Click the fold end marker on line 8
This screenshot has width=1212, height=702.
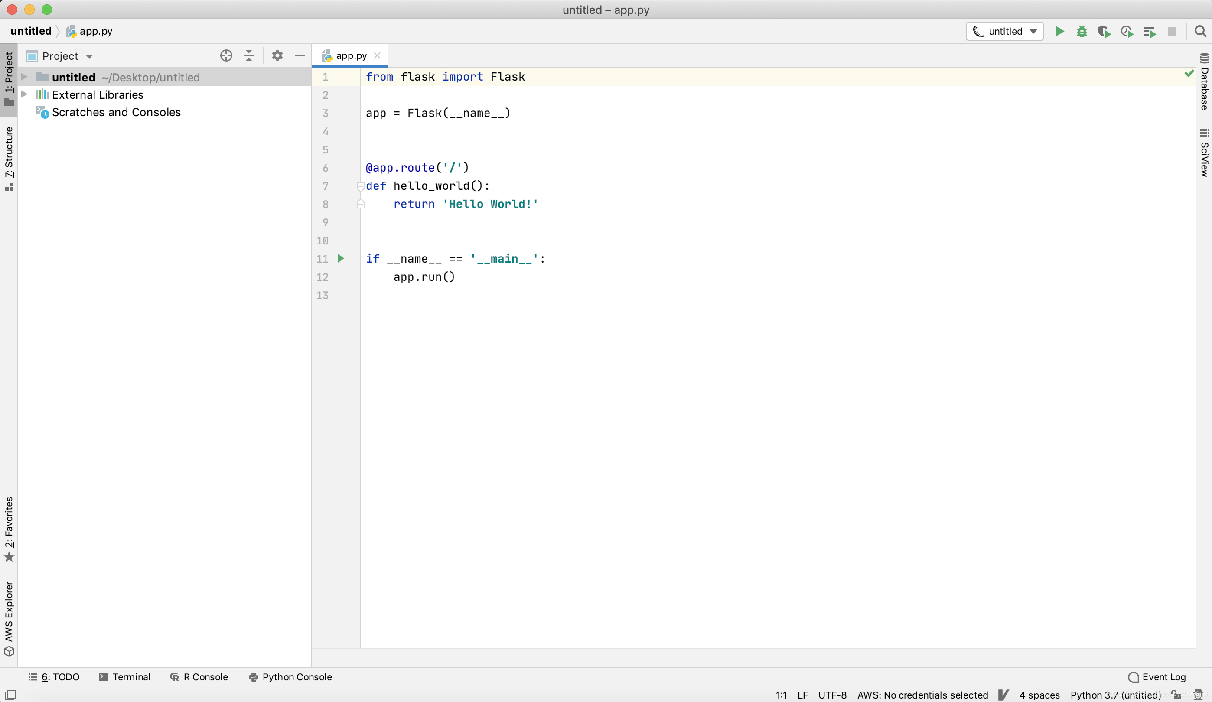360,205
